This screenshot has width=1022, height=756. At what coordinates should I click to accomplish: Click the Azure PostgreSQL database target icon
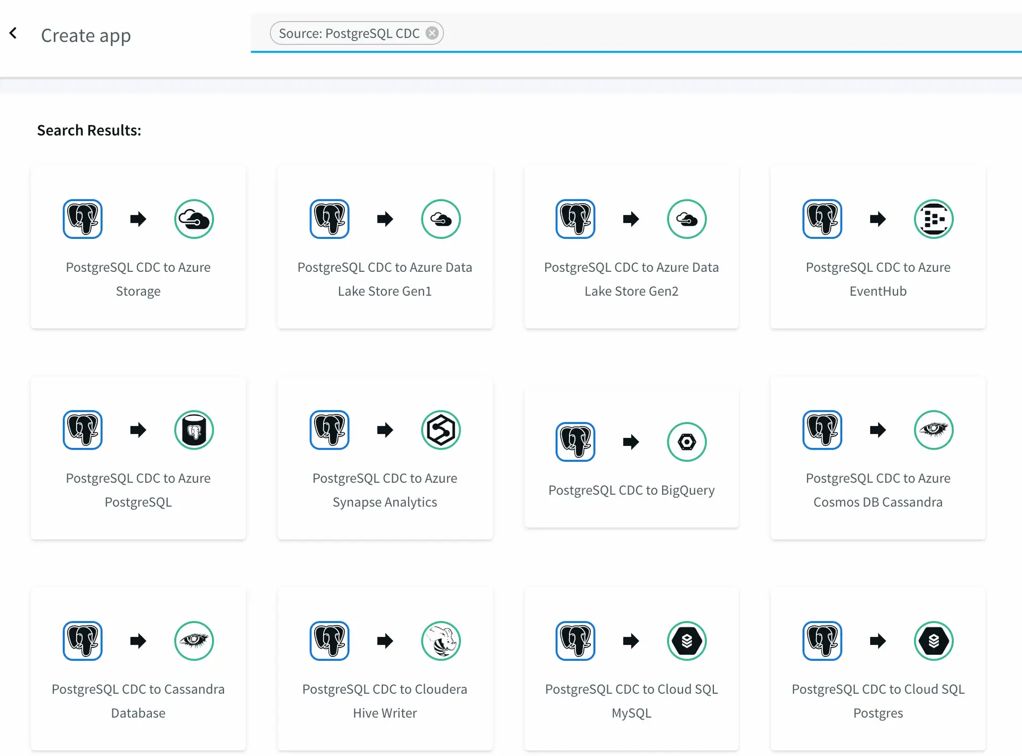click(x=194, y=430)
